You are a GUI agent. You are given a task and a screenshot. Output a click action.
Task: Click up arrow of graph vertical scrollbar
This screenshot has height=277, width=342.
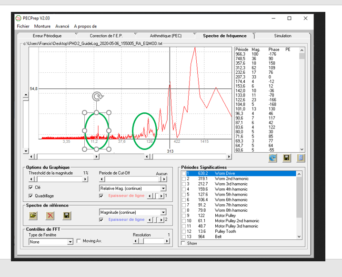26,95
